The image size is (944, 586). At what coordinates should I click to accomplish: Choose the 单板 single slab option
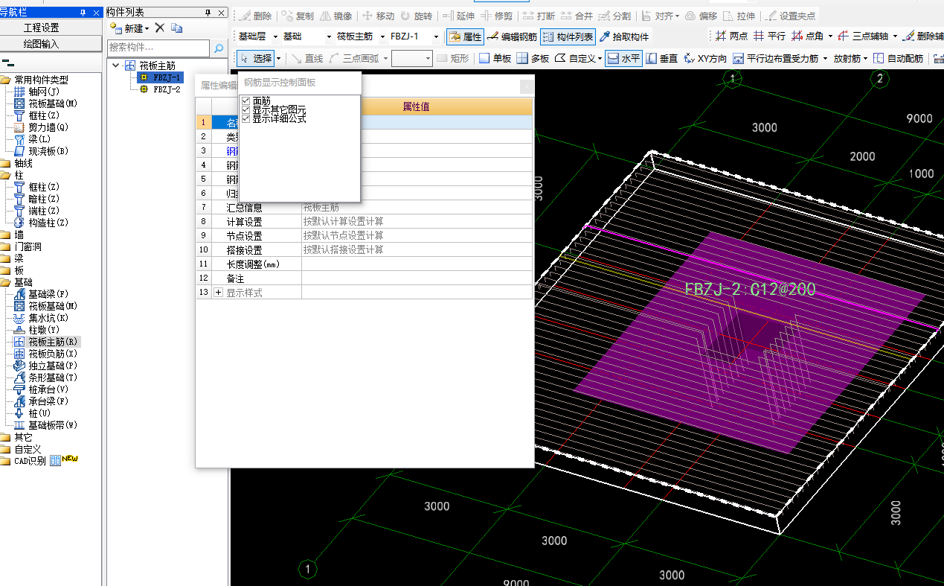click(495, 58)
